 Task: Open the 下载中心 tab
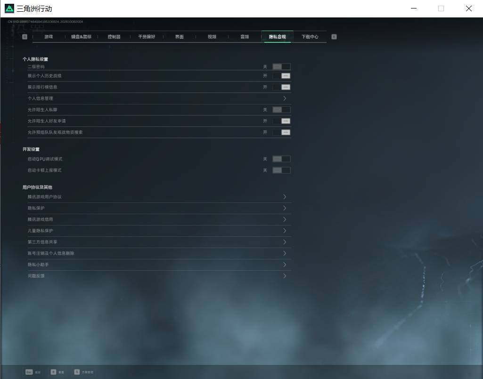pos(310,37)
